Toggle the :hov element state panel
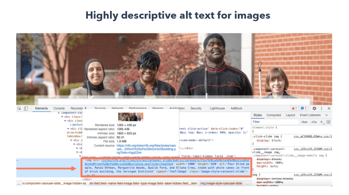Image resolution: width=349 pixels, height=195 pixels. tap(304, 122)
